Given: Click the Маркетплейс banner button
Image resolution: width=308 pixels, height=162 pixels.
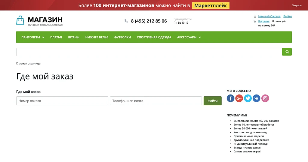Looking at the screenshot, I should [x=211, y=5].
